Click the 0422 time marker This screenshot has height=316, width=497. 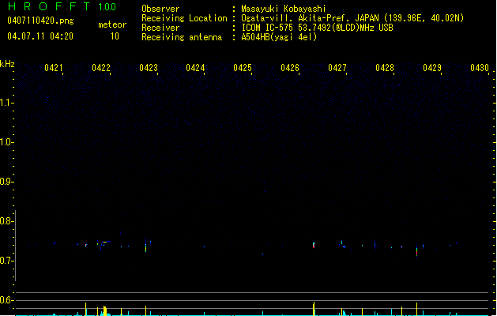[x=101, y=68]
